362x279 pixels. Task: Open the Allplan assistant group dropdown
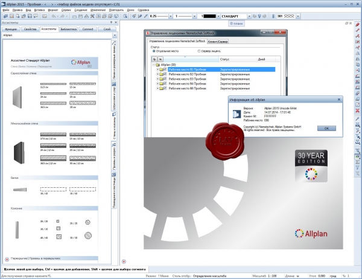click(115, 36)
